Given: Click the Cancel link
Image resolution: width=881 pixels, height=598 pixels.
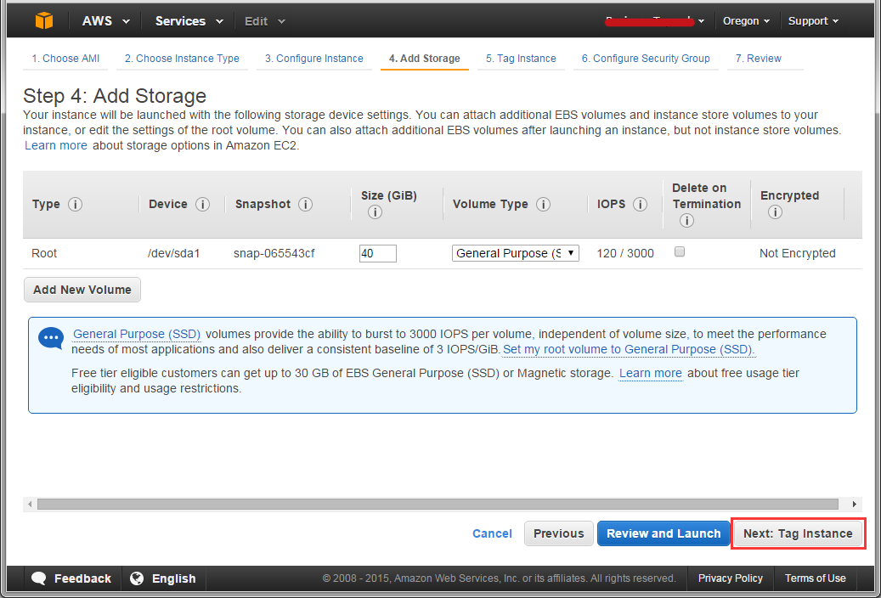Looking at the screenshot, I should click(492, 533).
